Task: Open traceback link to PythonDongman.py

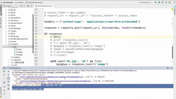Action: pos(51,77)
